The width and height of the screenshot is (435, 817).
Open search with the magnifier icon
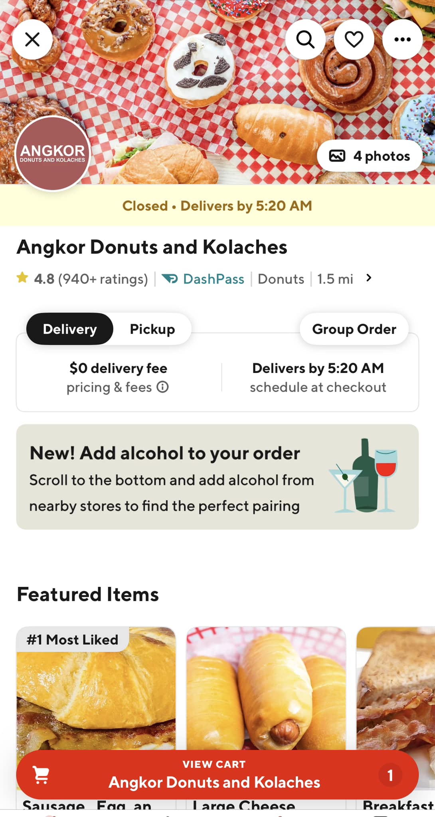tap(305, 39)
